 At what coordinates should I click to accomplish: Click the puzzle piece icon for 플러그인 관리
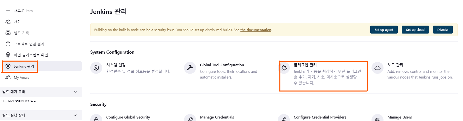284,68
